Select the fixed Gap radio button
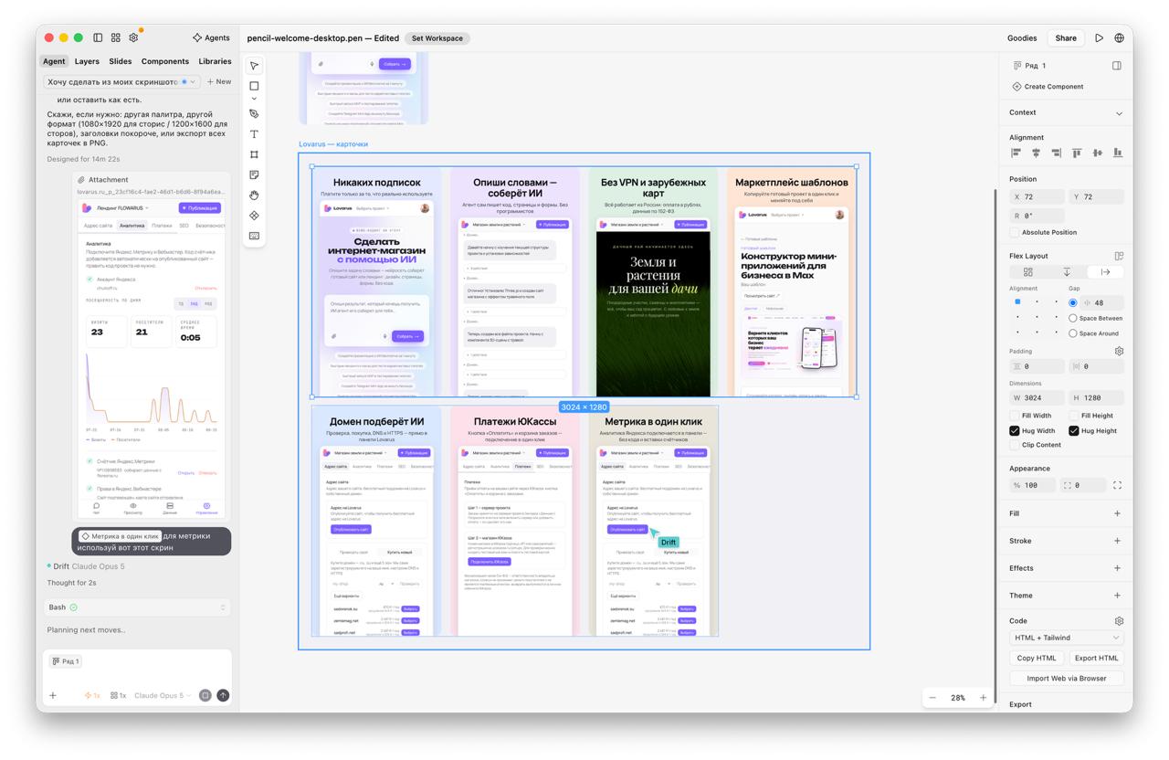 (x=1073, y=302)
